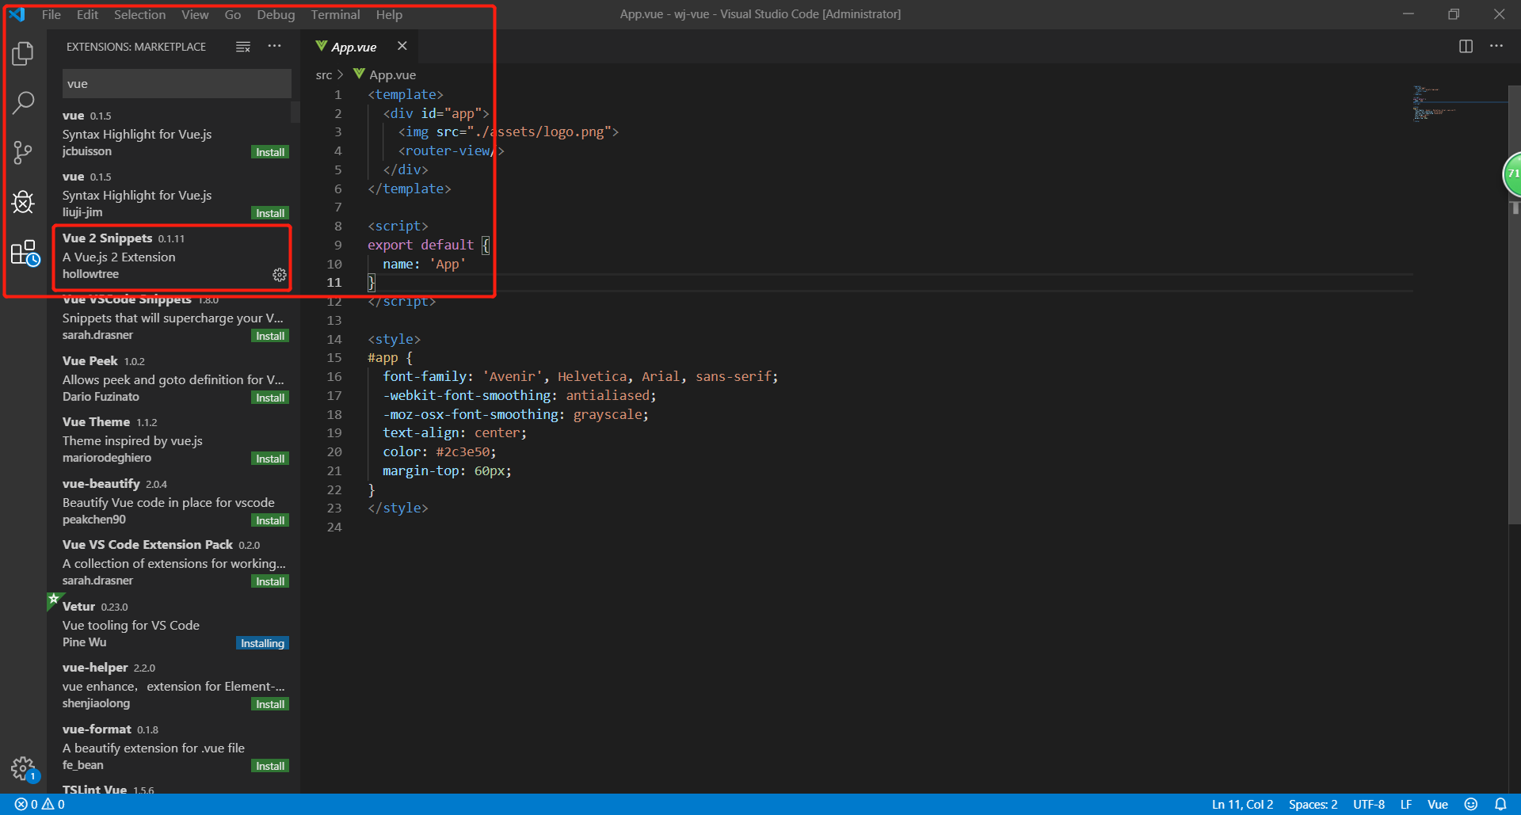Open the Debug view with bug icon
This screenshot has width=1521, height=815.
(x=23, y=203)
